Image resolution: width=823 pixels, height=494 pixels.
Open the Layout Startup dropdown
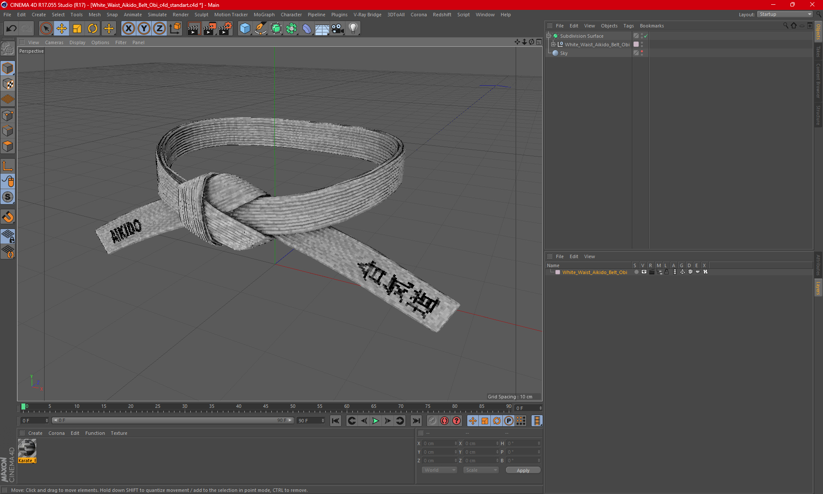pos(785,14)
